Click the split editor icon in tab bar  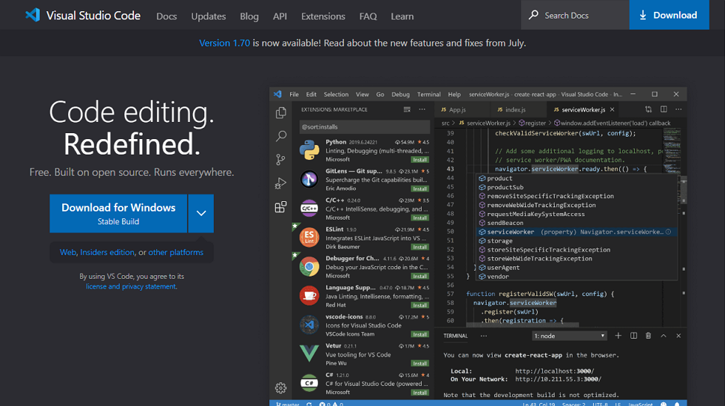664,109
